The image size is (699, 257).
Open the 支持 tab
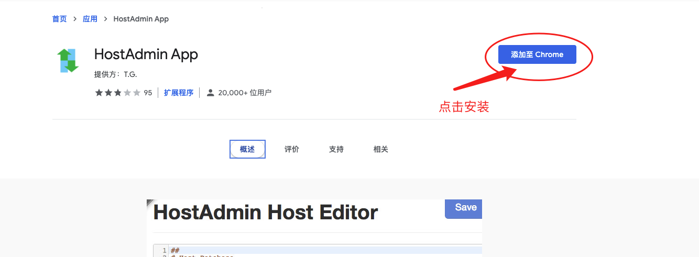(336, 149)
